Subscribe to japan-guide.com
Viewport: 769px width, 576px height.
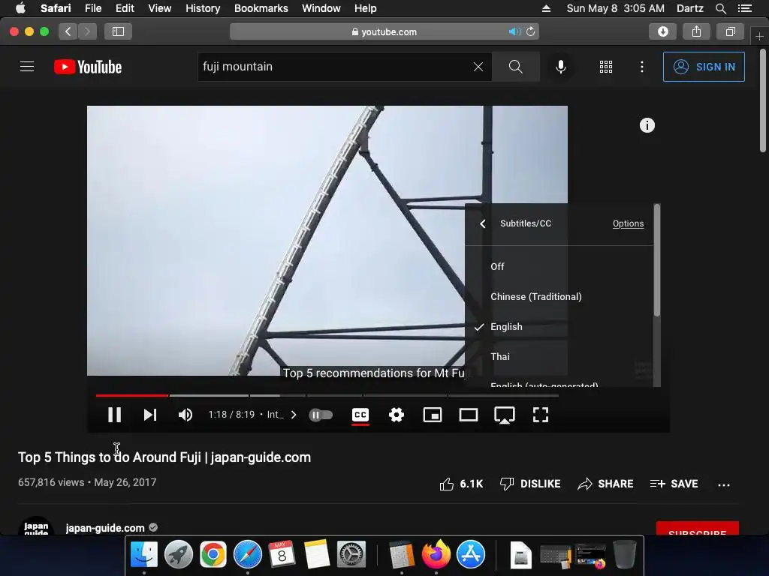pyautogui.click(x=698, y=529)
